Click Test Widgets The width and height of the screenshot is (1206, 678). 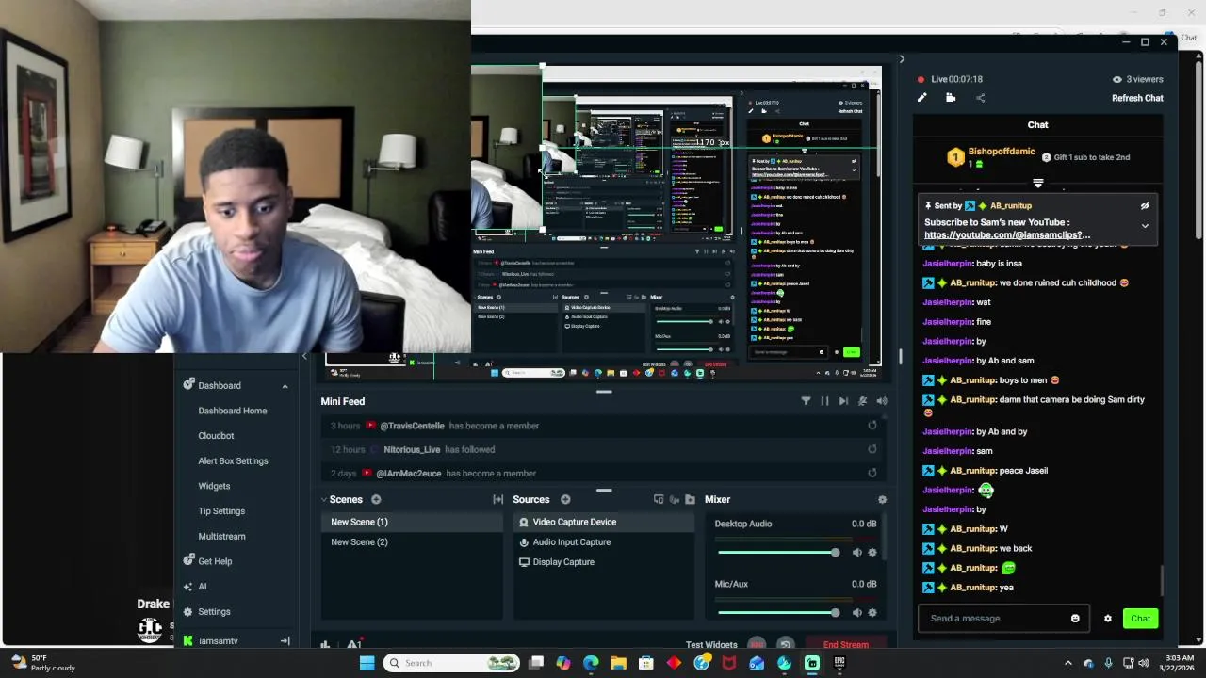[x=711, y=645]
